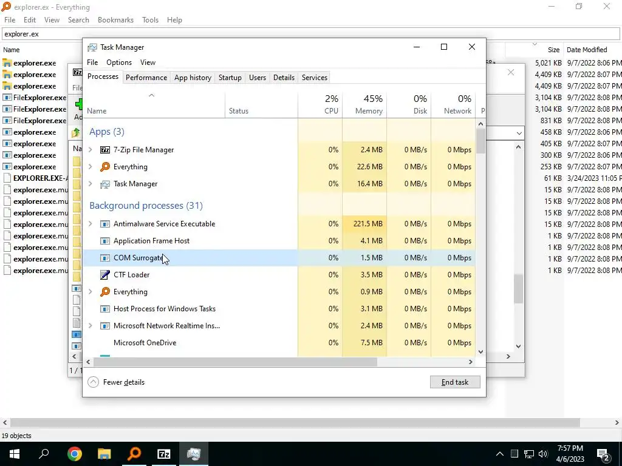Viewport: 622px width, 466px height.
Task: Click the CTF Loader pen icon
Action: [x=104, y=275]
